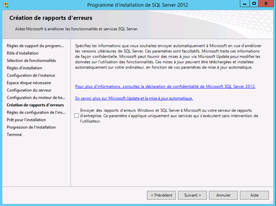
Task: Select Règles de support du programme step
Action: pyautogui.click(x=36, y=46)
